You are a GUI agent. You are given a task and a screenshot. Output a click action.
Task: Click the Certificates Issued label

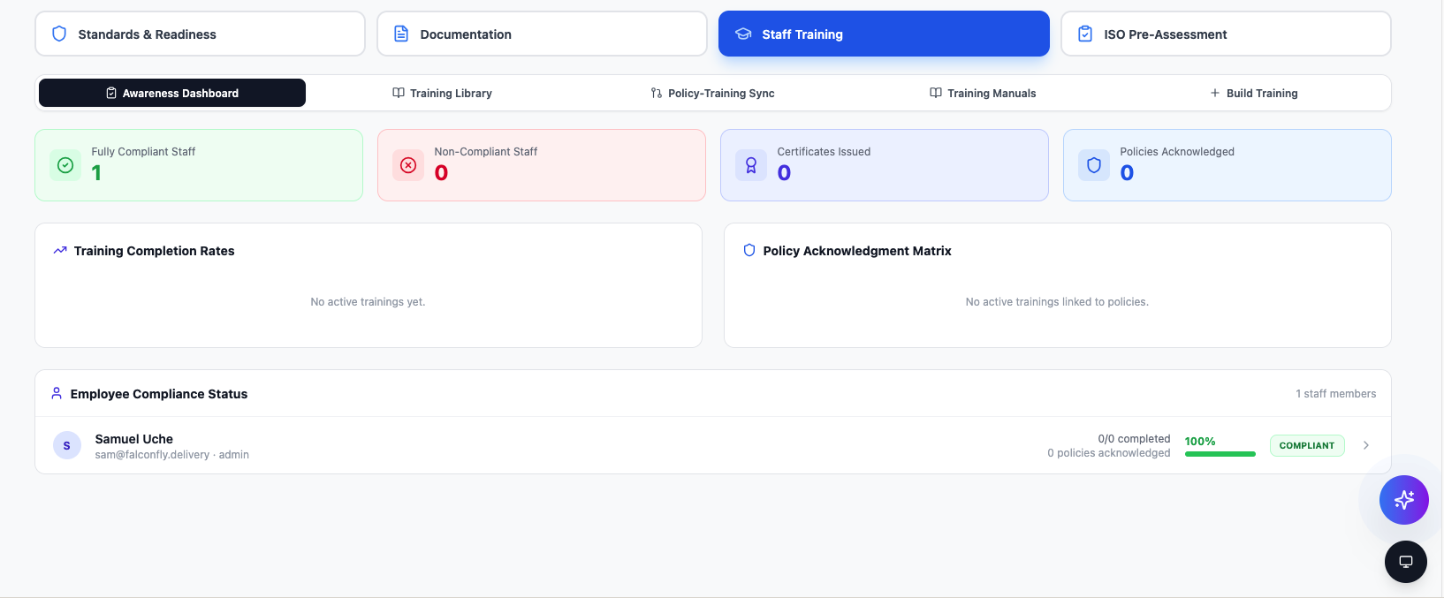824,152
